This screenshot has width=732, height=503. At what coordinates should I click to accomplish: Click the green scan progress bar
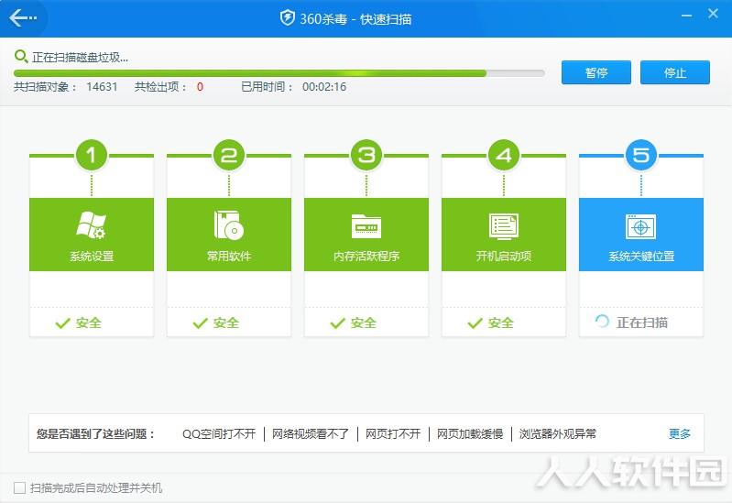tap(279, 73)
